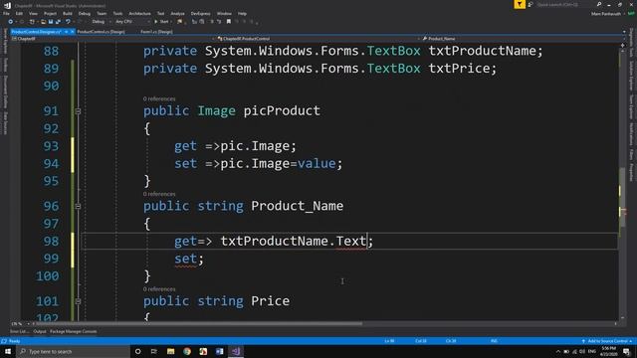Click the Task View icon on taskbar
The image size is (637, 358).
tap(154, 351)
